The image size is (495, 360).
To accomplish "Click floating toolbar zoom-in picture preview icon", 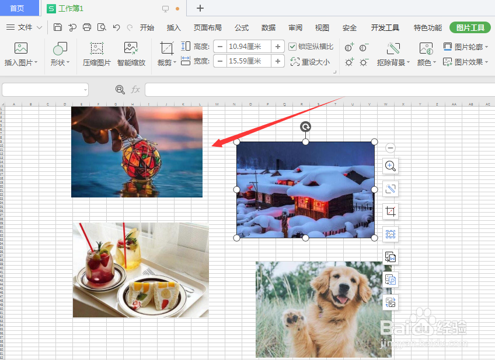I will pos(390,166).
